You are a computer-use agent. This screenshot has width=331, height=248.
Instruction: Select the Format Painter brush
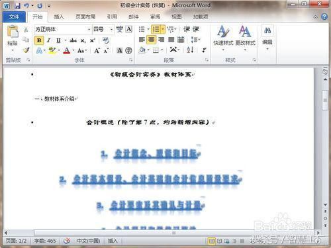[26, 50]
